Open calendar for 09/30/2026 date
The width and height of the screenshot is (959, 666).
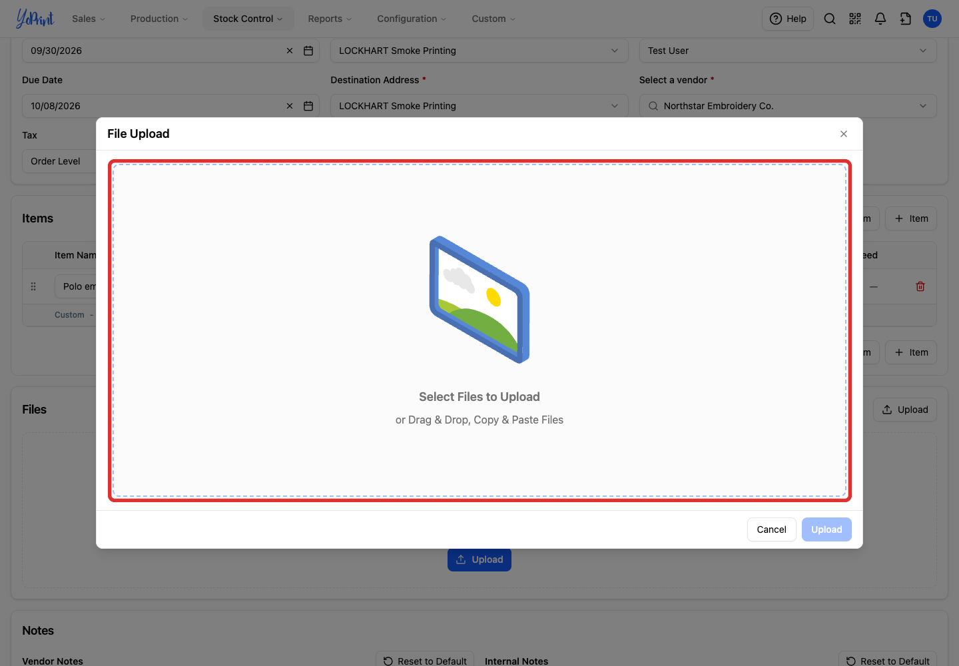coord(308,51)
